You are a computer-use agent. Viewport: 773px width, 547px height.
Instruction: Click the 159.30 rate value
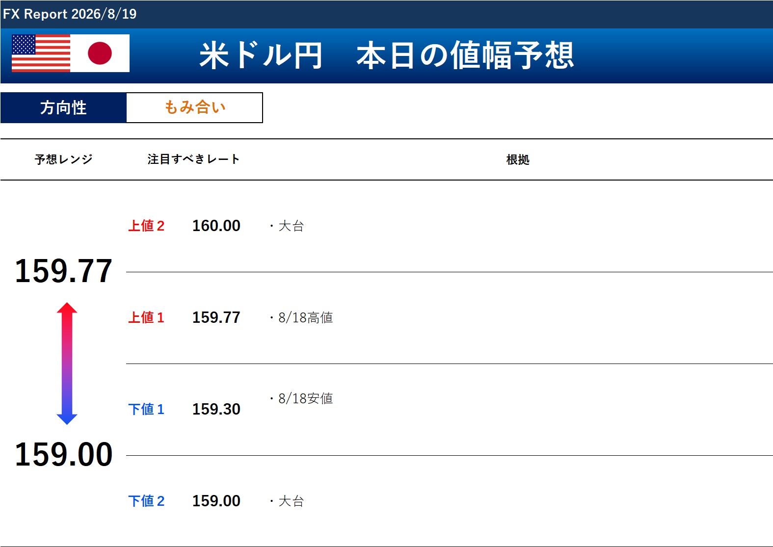click(216, 409)
